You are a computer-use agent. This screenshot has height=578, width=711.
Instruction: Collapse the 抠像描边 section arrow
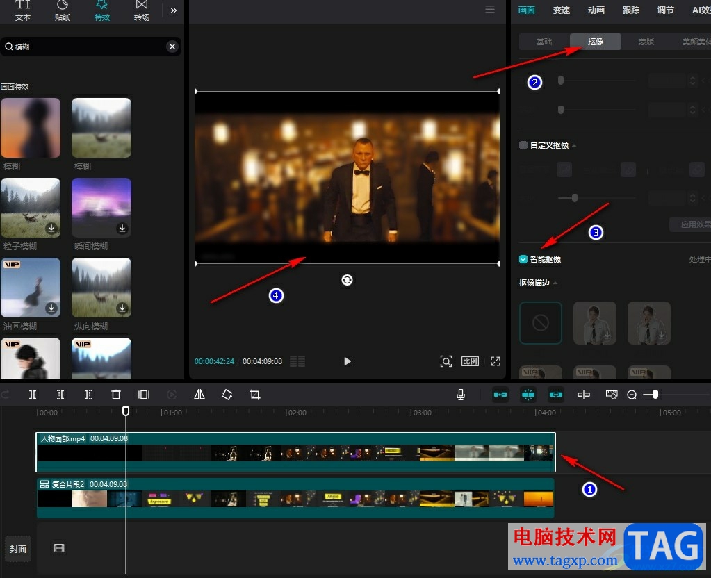click(x=555, y=283)
